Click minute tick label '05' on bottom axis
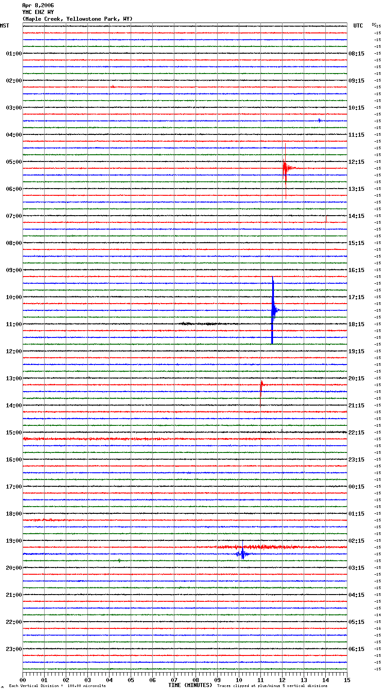 (x=131, y=680)
